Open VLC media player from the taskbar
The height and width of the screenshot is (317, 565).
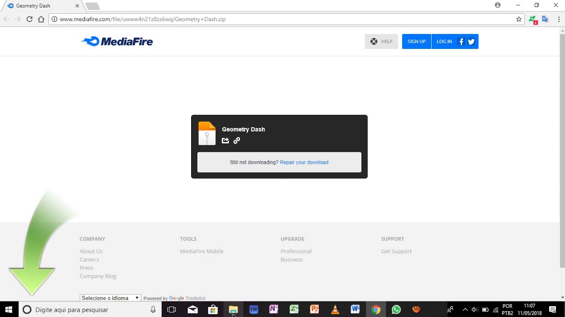click(x=335, y=310)
